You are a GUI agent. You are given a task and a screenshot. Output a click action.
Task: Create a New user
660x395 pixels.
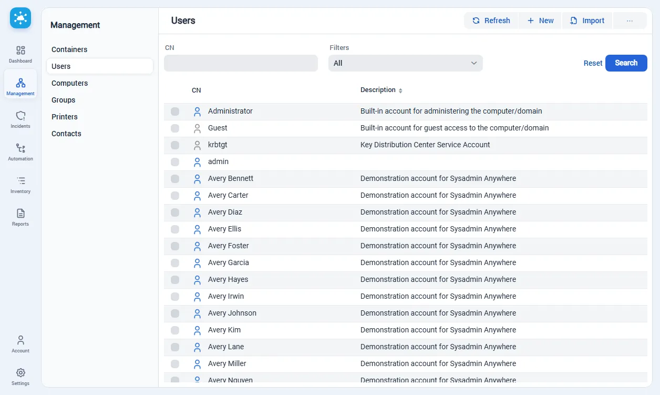(x=540, y=21)
